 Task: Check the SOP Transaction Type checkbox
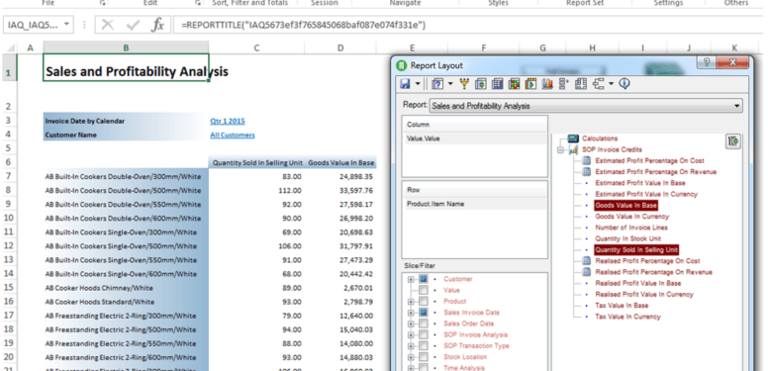pyautogui.click(x=424, y=346)
